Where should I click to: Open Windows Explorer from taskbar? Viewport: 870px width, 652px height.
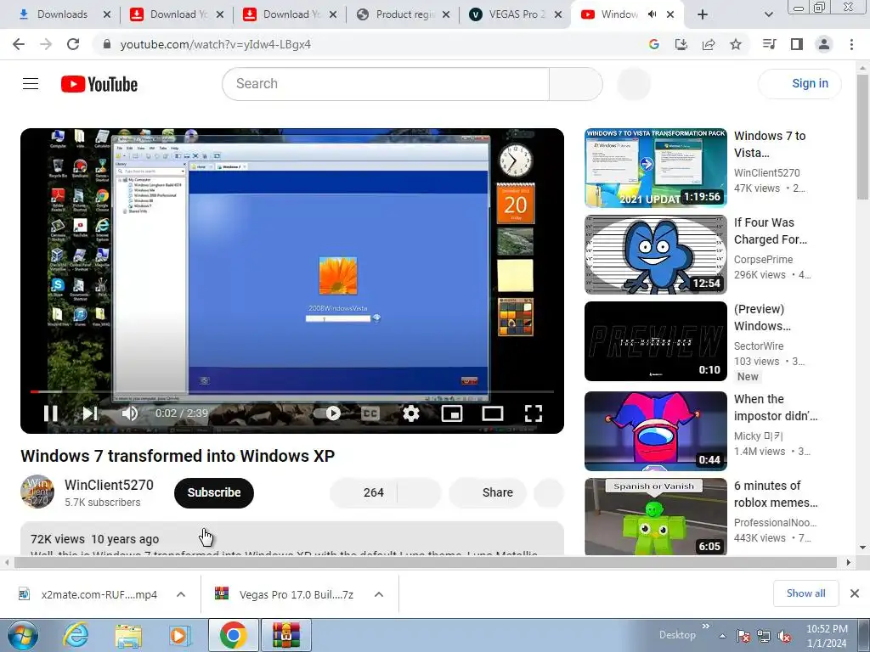128,635
